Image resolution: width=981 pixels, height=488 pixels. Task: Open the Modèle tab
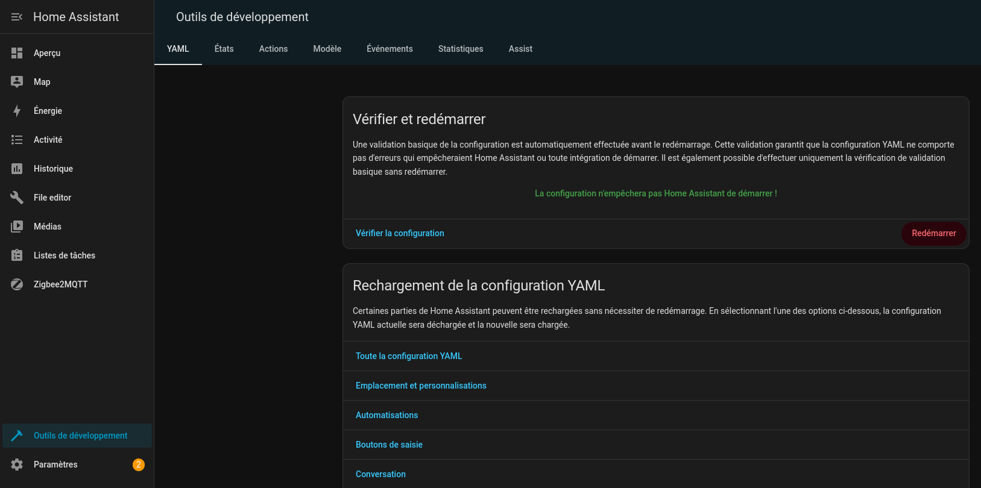[x=327, y=49]
